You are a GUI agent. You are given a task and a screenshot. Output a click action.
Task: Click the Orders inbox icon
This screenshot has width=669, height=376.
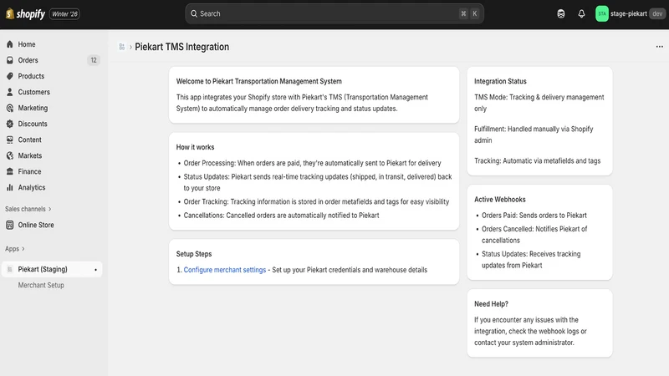[x=10, y=60]
